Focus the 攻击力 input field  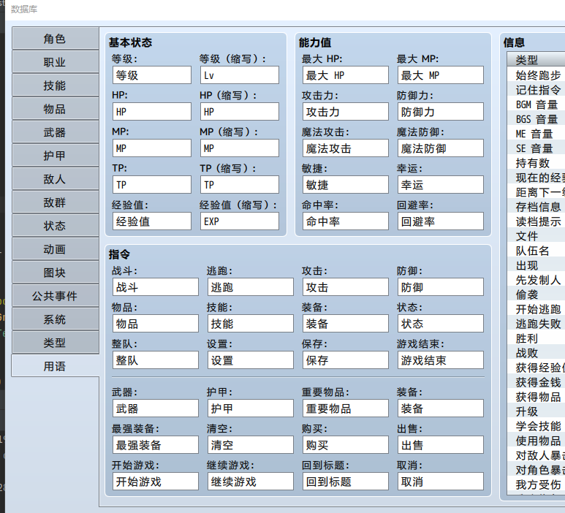click(x=346, y=112)
